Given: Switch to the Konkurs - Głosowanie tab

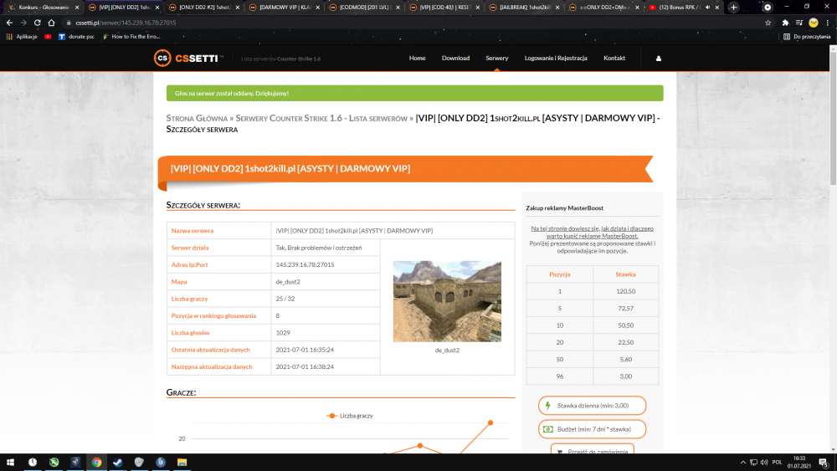Looking at the screenshot, I should (42, 8).
